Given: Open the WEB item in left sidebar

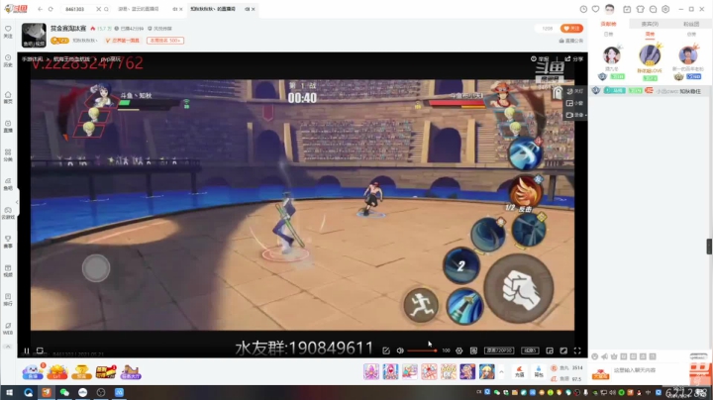Looking at the screenshot, I should pyautogui.click(x=8, y=329).
